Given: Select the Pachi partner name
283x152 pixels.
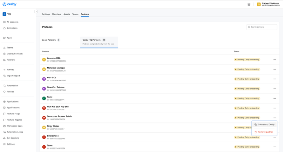Looking at the screenshot, I should click(x=50, y=97).
